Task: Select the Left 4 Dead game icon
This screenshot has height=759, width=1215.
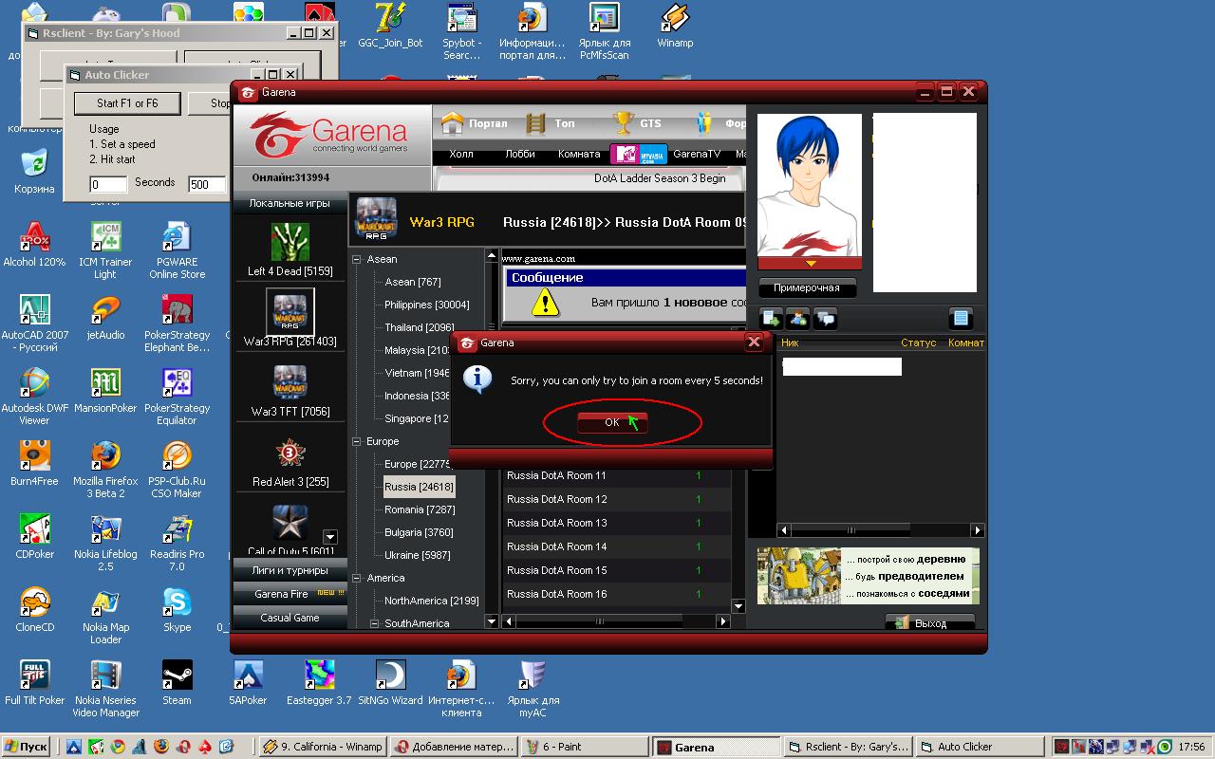Action: point(290,243)
